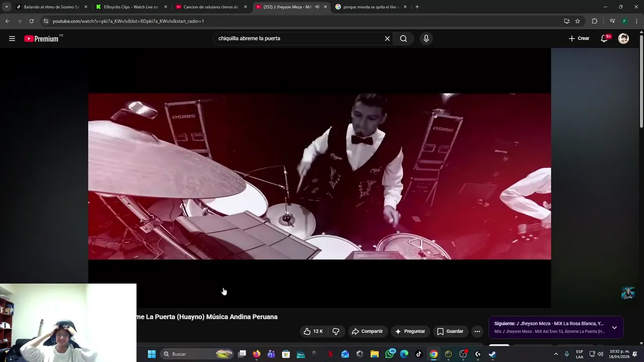This screenshot has width=644, height=362.
Task: Open the YouTube guide hamburger menu
Action: click(12, 38)
